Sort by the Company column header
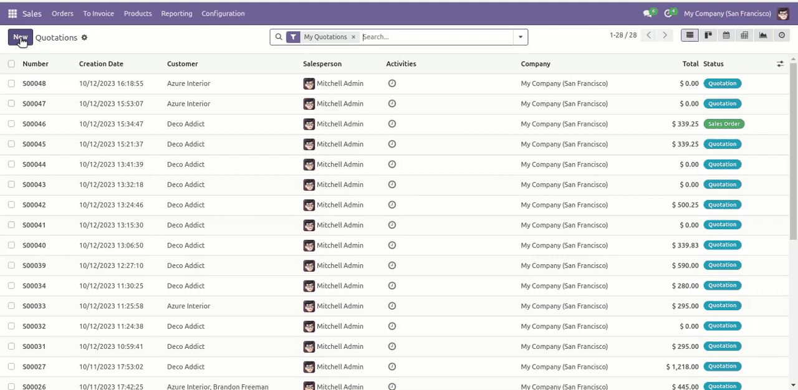 pyautogui.click(x=536, y=64)
